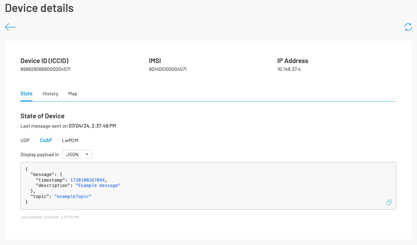Click the timestamp value 1720100267094 in payload
This screenshot has height=245, width=417.
point(88,180)
